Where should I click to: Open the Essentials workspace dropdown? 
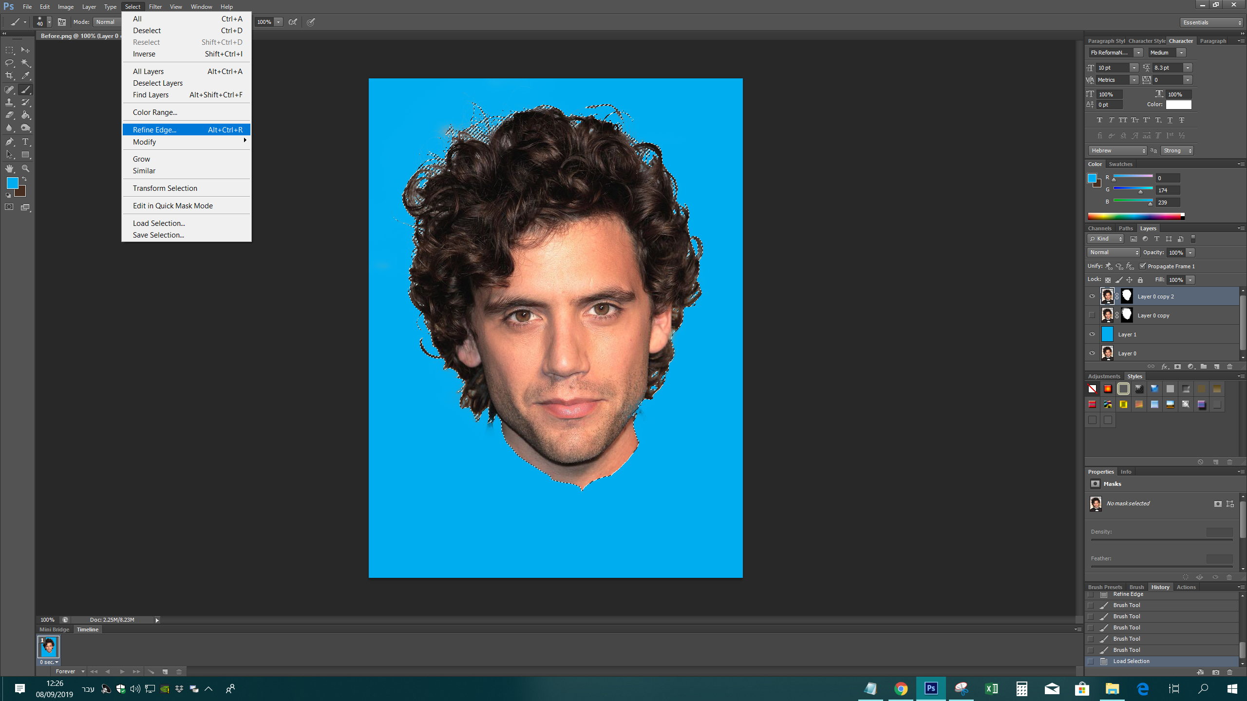click(1211, 22)
